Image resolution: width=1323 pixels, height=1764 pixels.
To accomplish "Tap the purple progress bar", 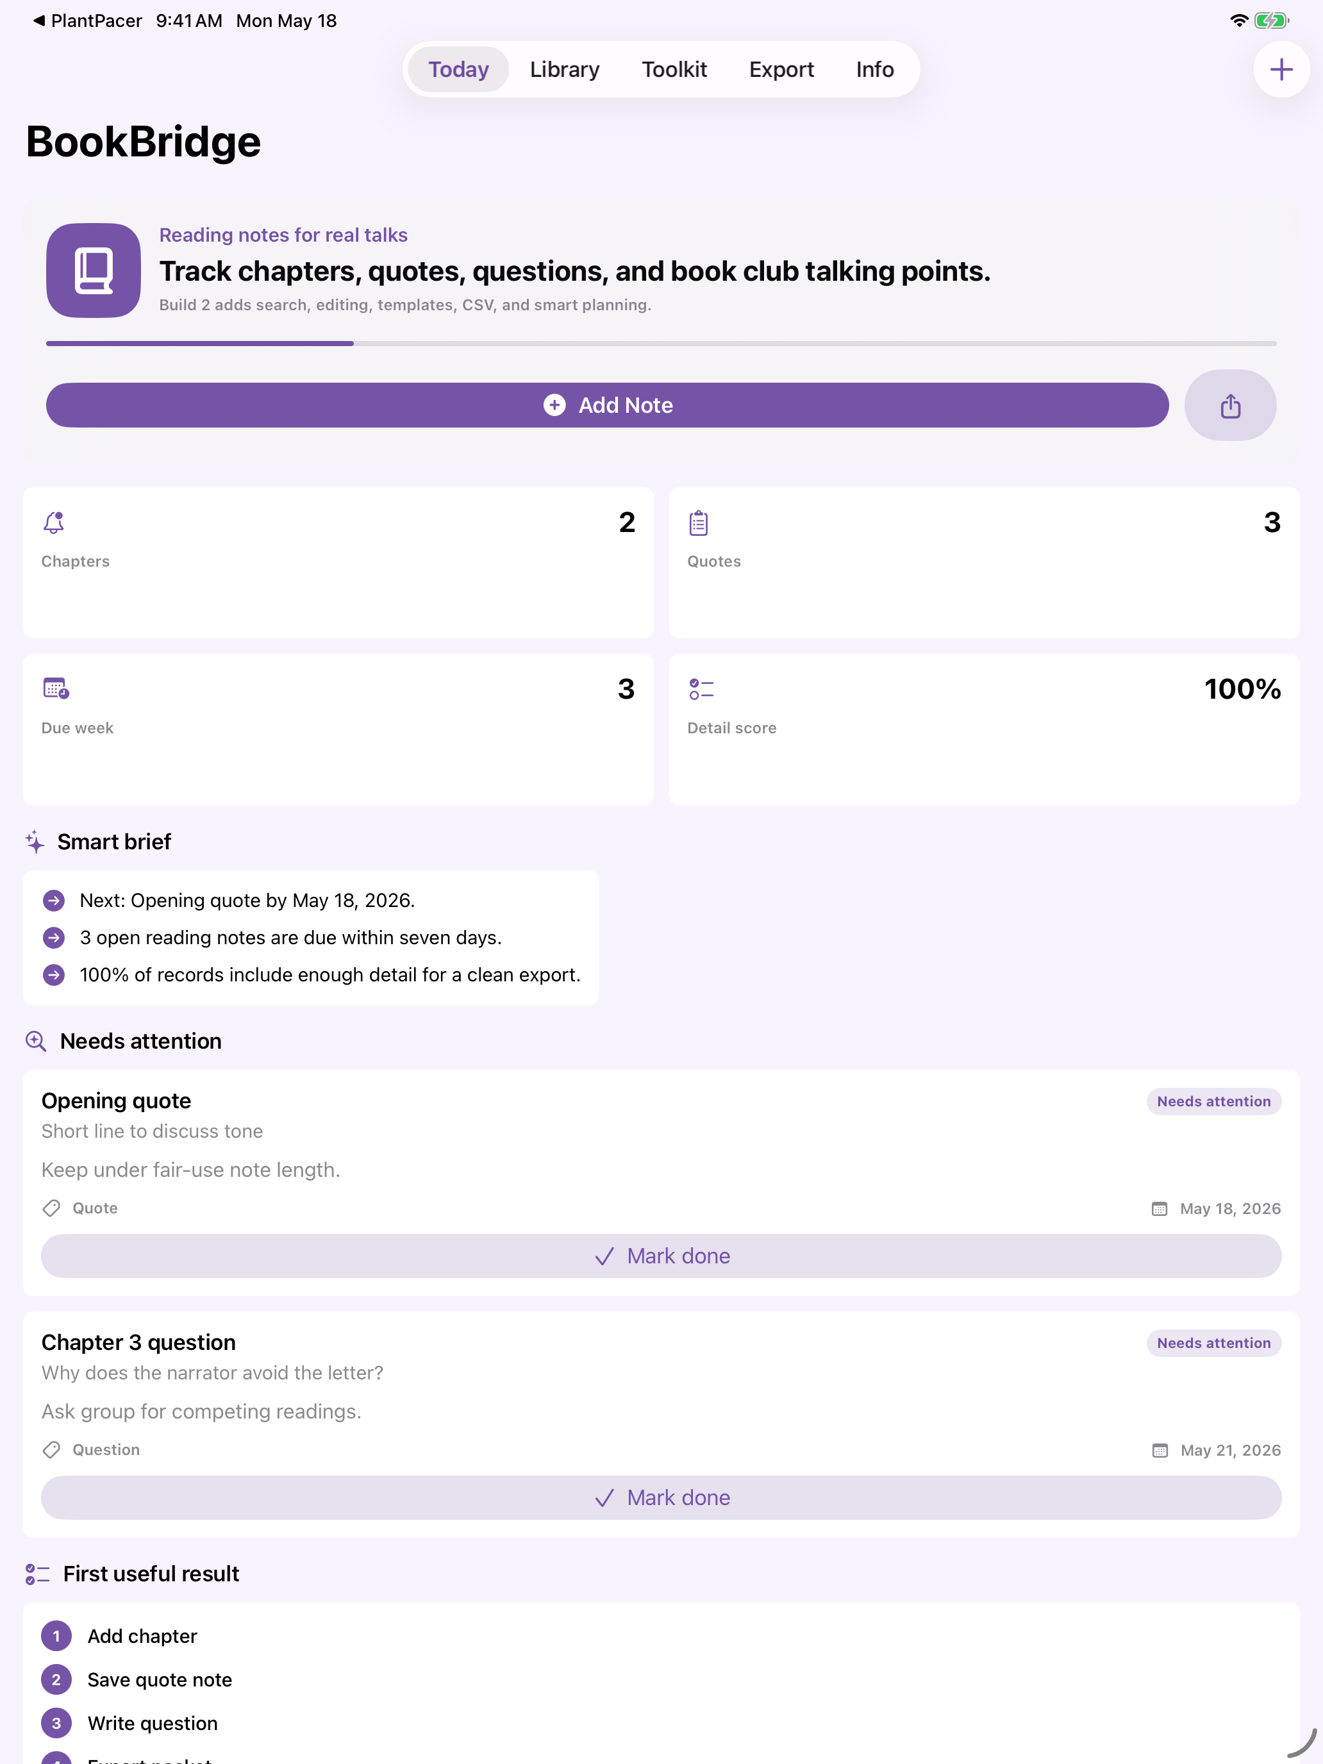I will click(661, 344).
